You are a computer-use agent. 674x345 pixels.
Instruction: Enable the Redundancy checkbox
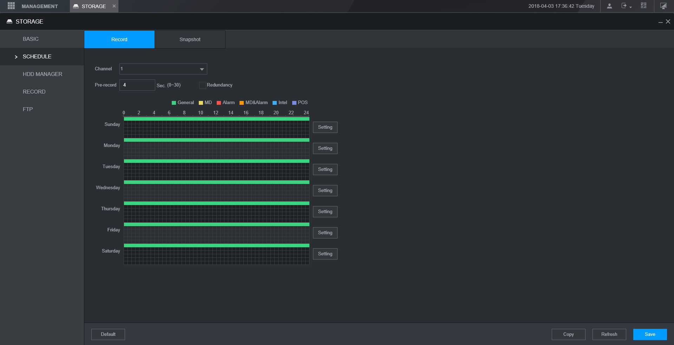tap(202, 85)
